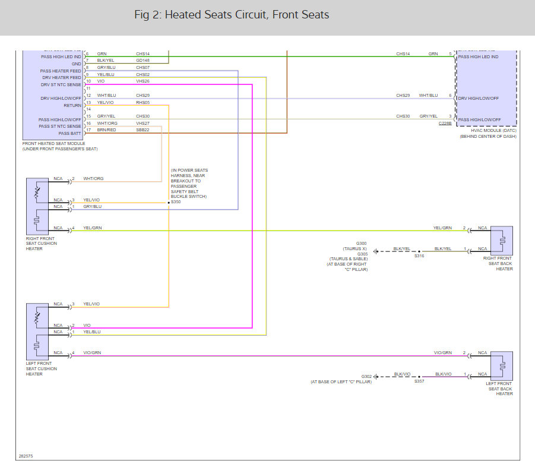Click the Right Front Seat Back Heater symbol
The image size is (535, 473).
tap(502, 241)
